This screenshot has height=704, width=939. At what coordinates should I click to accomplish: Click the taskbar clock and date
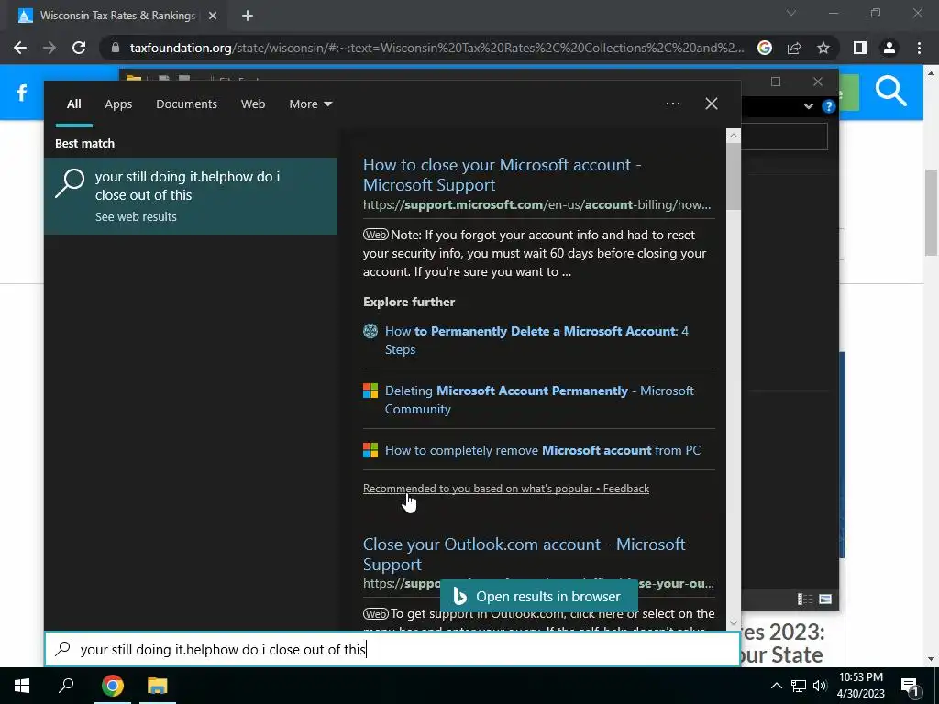(860, 686)
